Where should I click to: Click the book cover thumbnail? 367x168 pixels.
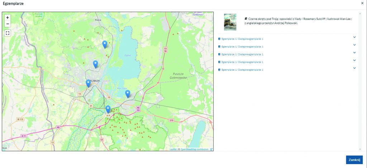[230, 22]
